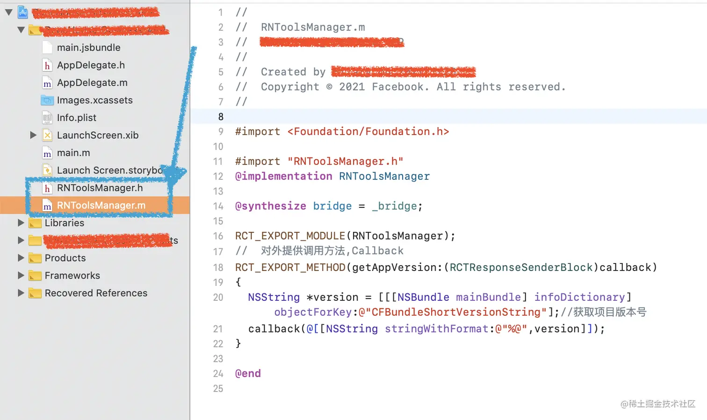Click mainBundle in the version line
Viewport: 707px width, 420px height.
488,297
